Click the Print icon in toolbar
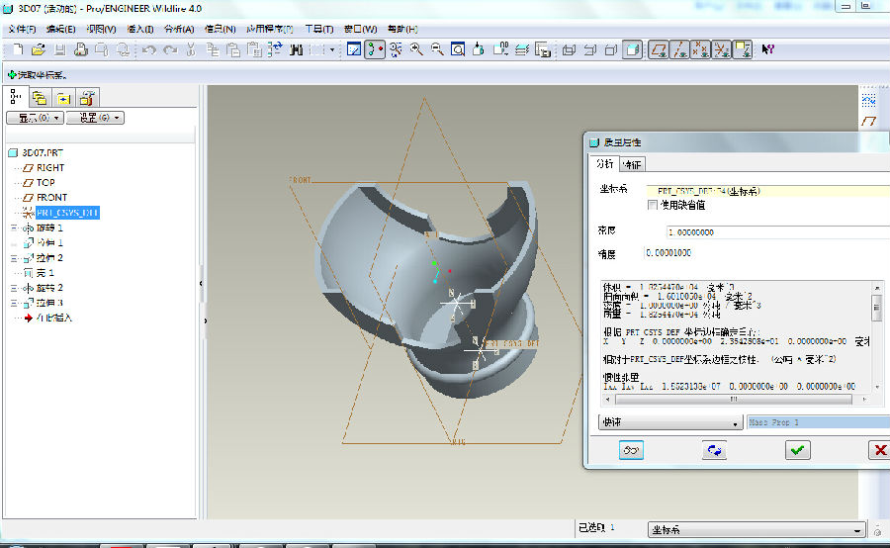890x548 pixels. point(80,49)
